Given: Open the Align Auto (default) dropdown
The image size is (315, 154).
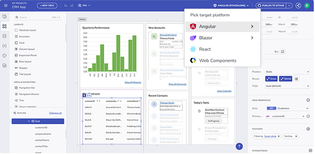Looking at the screenshot, I should pyautogui.click(x=288, y=86).
